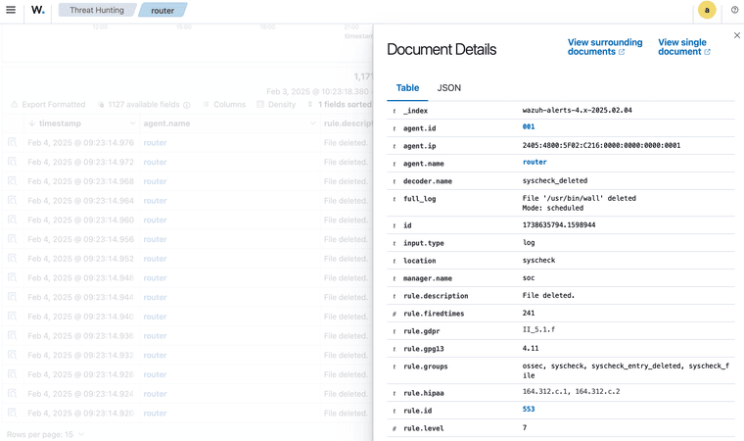Select the _index field row
This screenshot has width=744, height=441.
(561, 110)
